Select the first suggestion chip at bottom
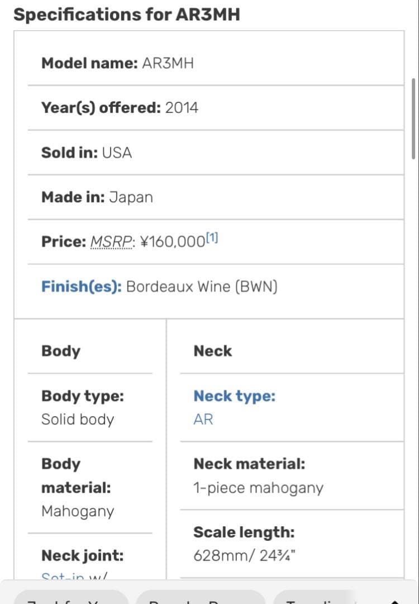The width and height of the screenshot is (419, 604). [x=71, y=598]
